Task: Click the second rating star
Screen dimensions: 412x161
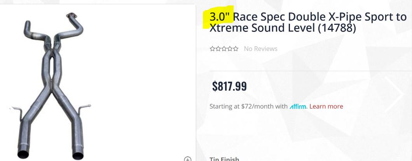Action: (x=218, y=49)
